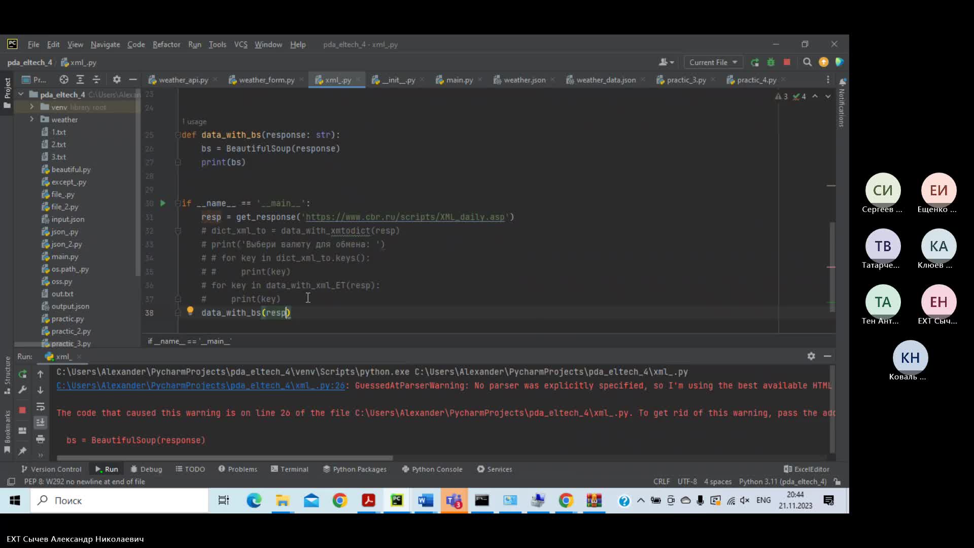Open Python Packages tool window
This screenshot has height=548, width=974.
tap(355, 469)
